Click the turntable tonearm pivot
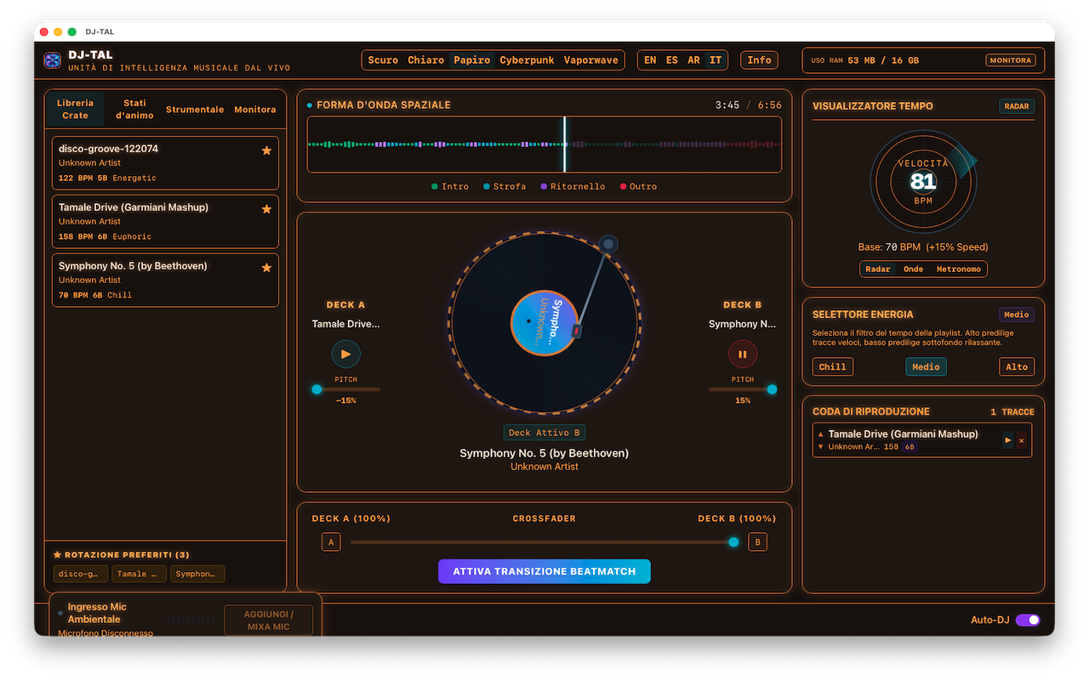This screenshot has width=1089, height=680. click(607, 245)
